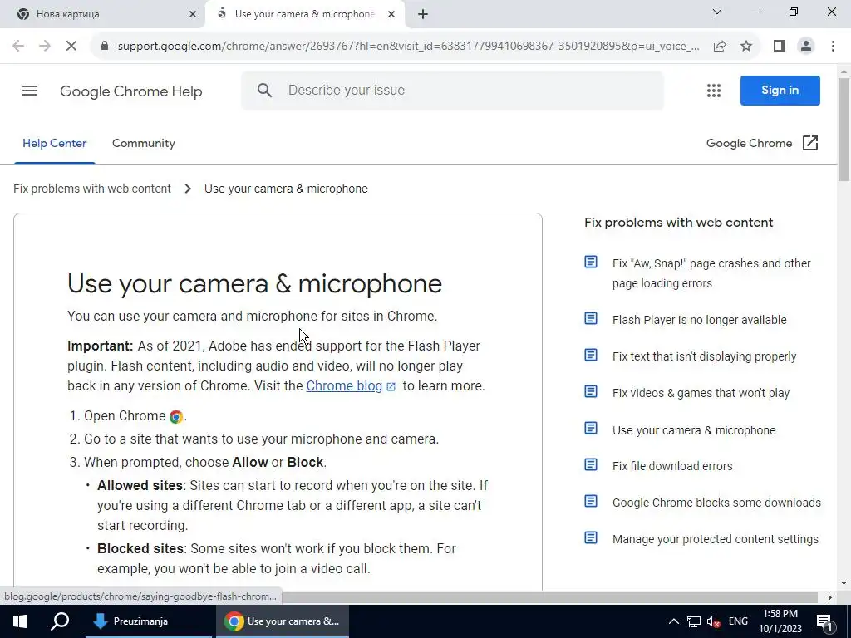
Task: Open the Google apps grid
Action: [x=714, y=91]
